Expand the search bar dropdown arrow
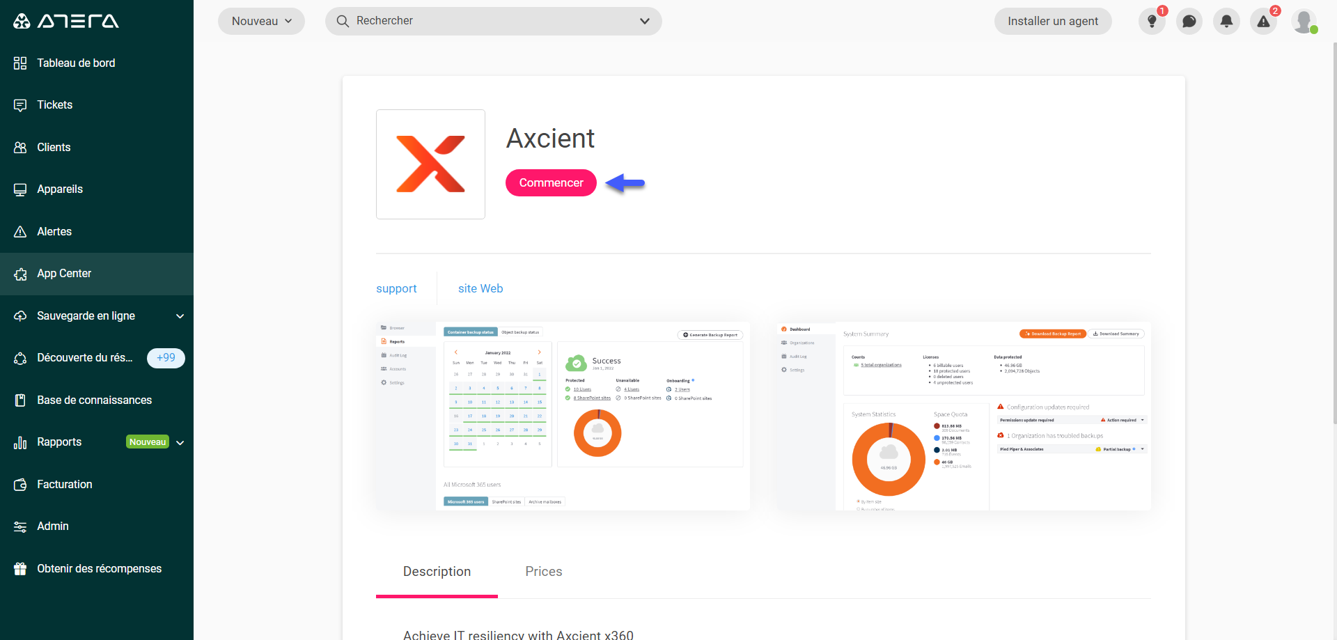Viewport: 1337px width, 640px height. pos(645,21)
